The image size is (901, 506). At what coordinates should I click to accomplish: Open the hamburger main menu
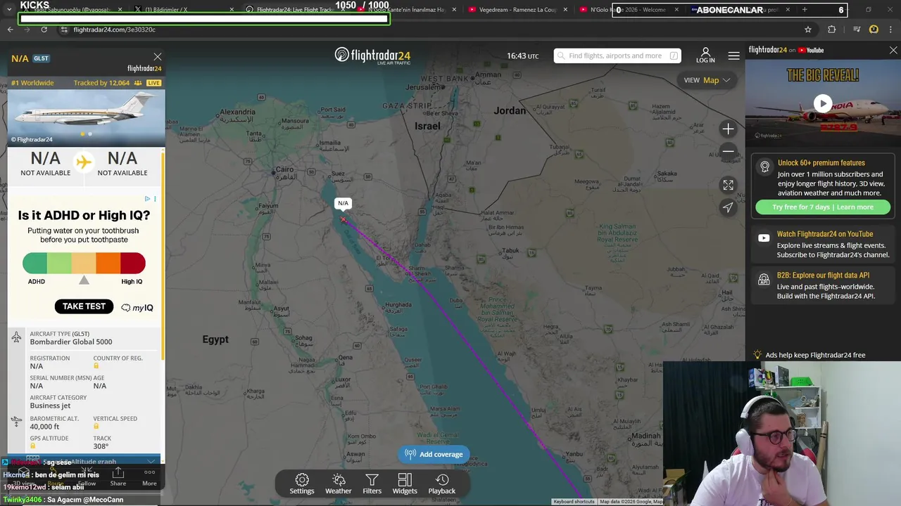click(x=733, y=56)
